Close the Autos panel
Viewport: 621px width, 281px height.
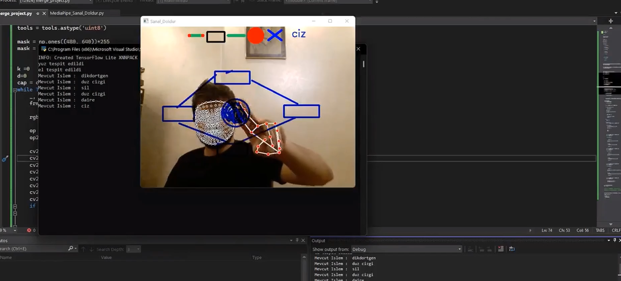point(303,240)
